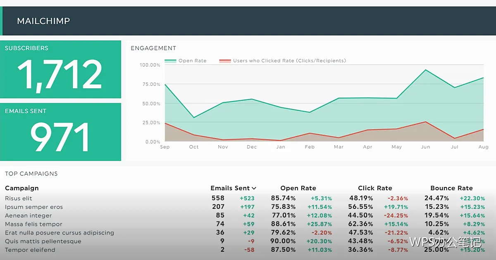Select the Aenean integer campaign name
Image resolution: width=496 pixels, height=260 pixels.
29,215
